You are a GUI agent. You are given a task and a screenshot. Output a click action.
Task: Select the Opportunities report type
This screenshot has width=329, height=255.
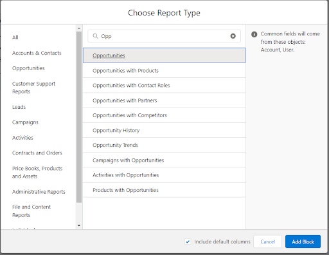[164, 55]
